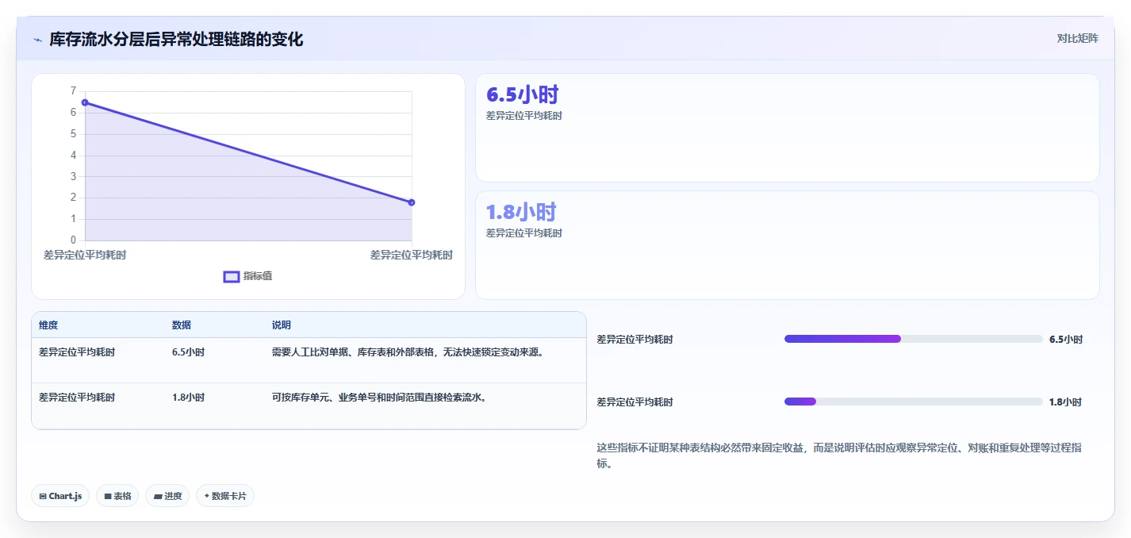Click the Chart.js tag chip

tap(60, 496)
